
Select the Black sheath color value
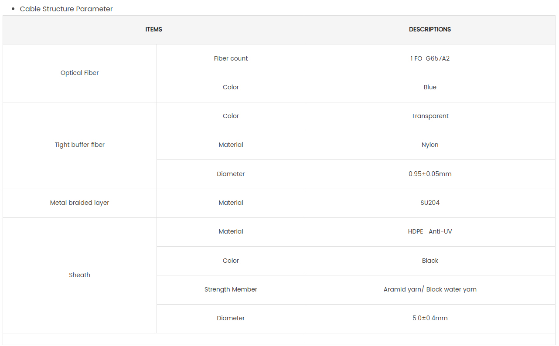coord(430,261)
